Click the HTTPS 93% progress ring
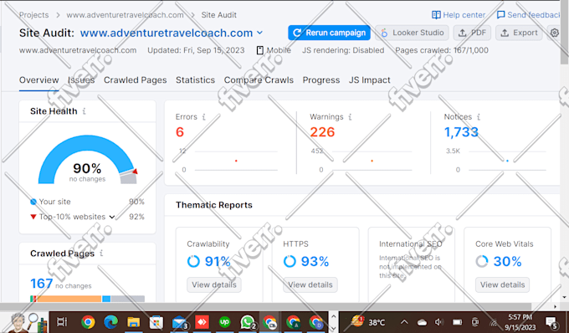The width and height of the screenshot is (569, 333). [290, 261]
